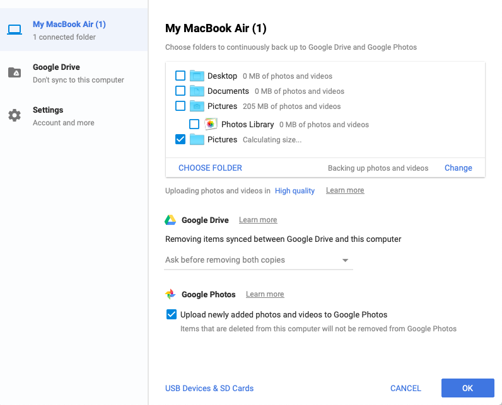Viewport: 502px width, 405px height.
Task: Click the Documents folder icon
Action: (x=197, y=91)
